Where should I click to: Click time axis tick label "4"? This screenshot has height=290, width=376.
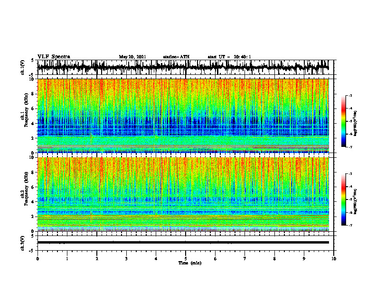tap(156, 259)
